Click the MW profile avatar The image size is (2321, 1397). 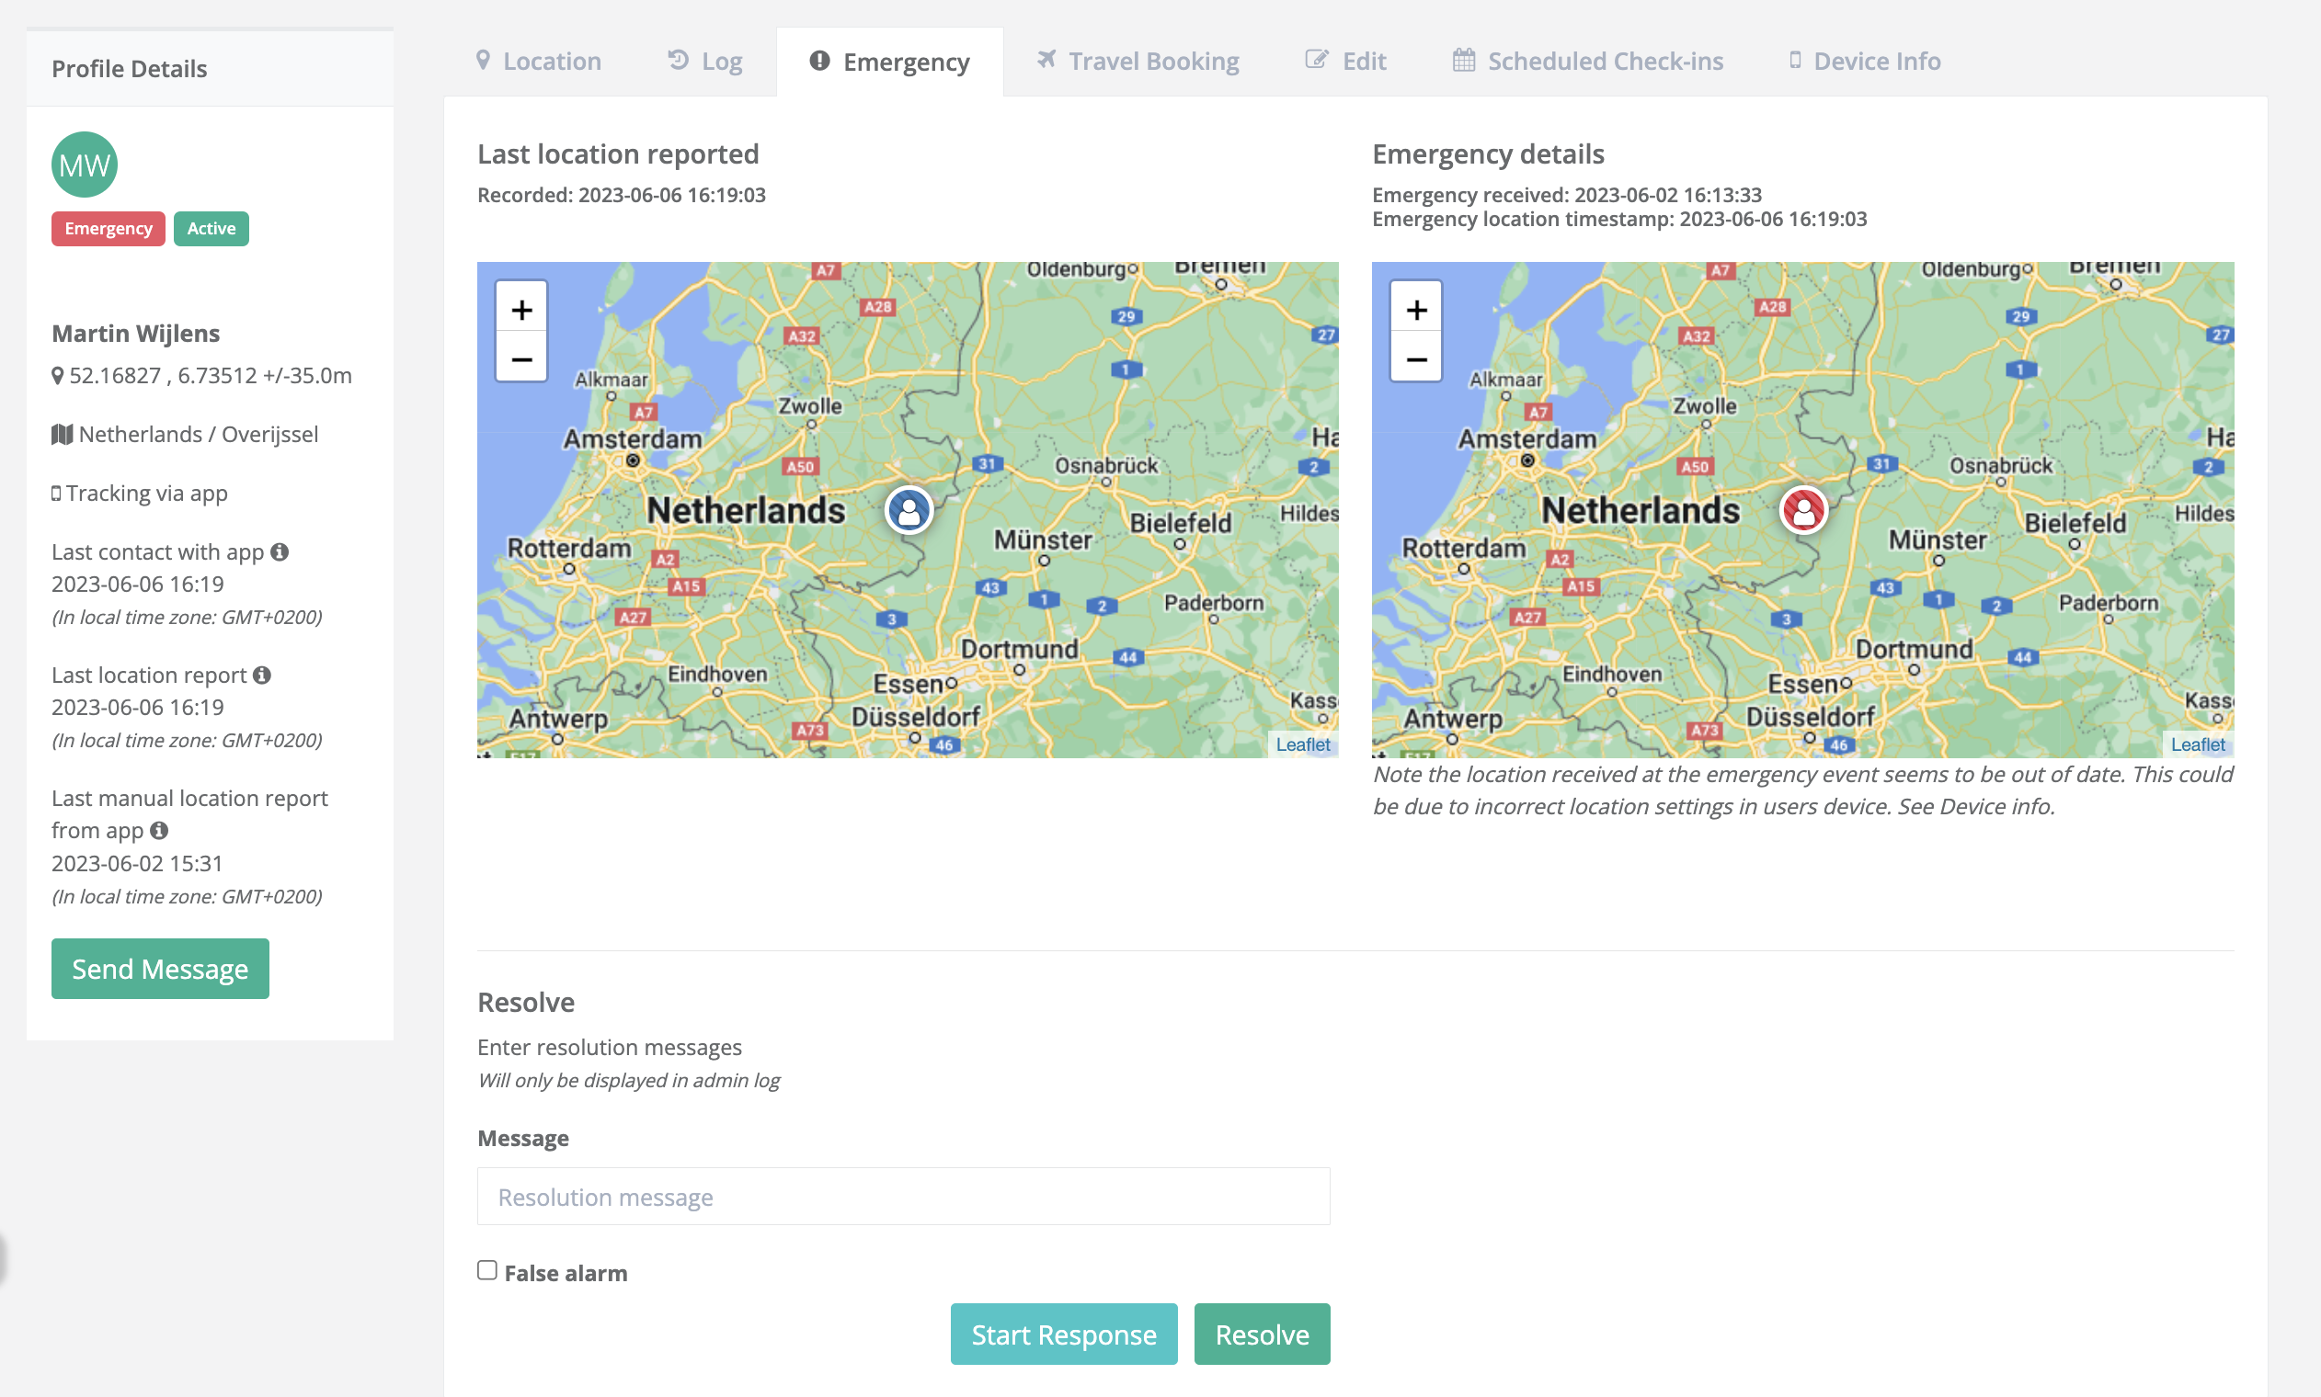click(x=85, y=165)
